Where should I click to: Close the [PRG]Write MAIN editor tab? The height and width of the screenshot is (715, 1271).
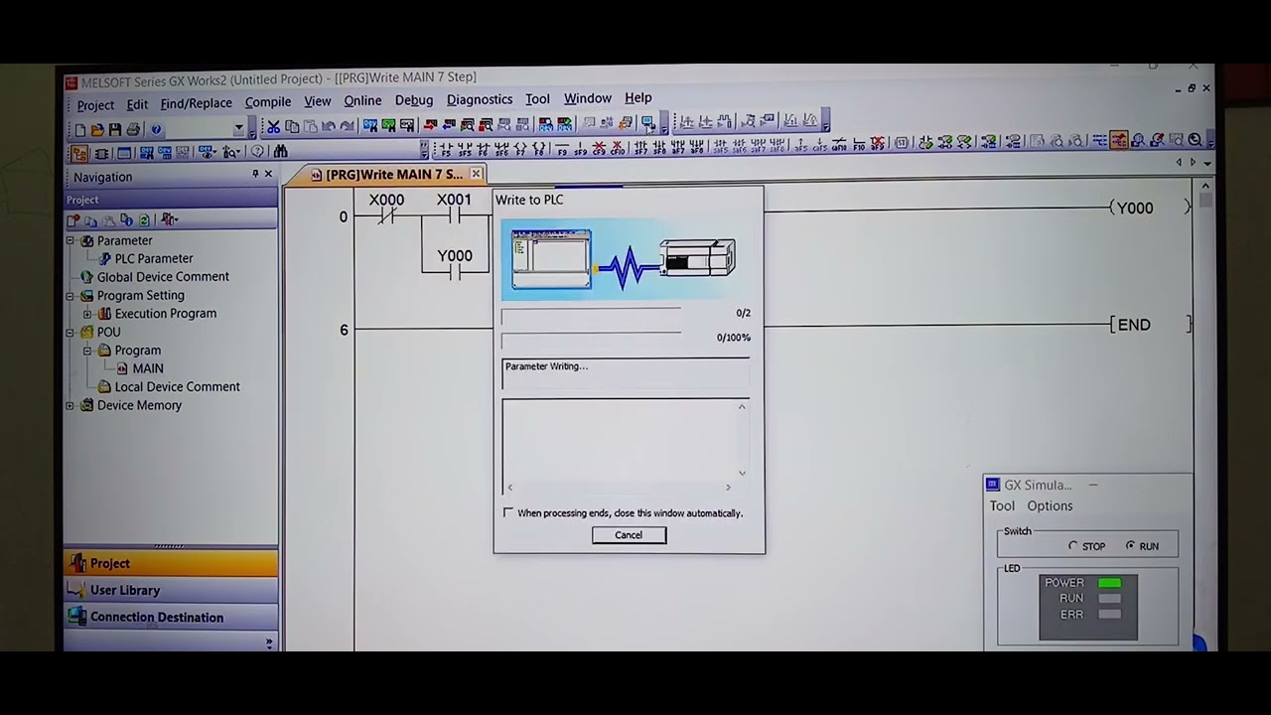[476, 174]
